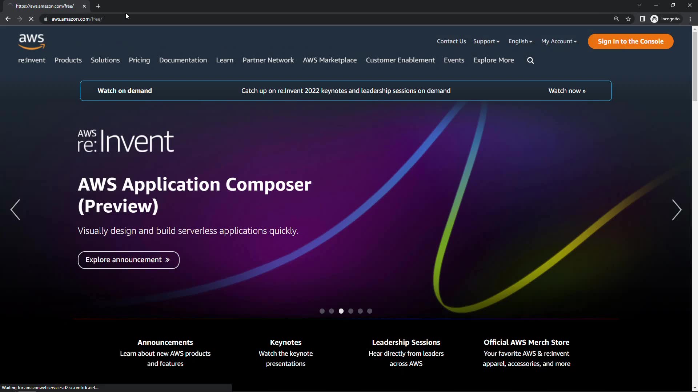This screenshot has height=392, width=698.
Task: Select the first carousel dot
Action: 322,311
